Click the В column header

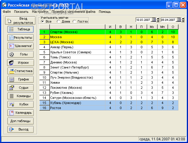click(121, 27)
